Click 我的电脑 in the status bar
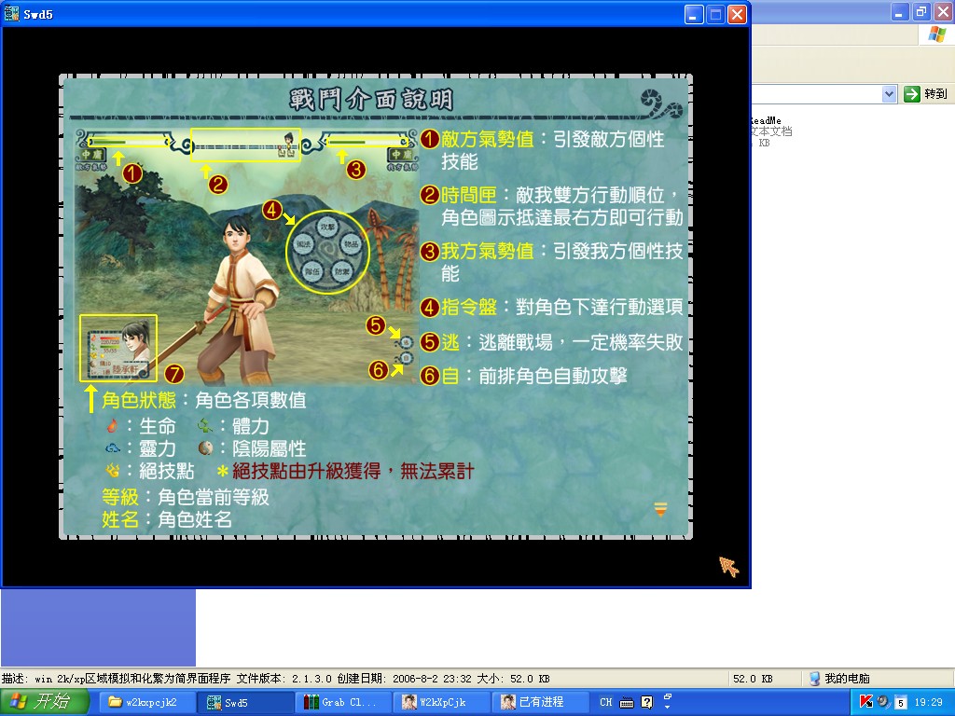 click(x=839, y=679)
